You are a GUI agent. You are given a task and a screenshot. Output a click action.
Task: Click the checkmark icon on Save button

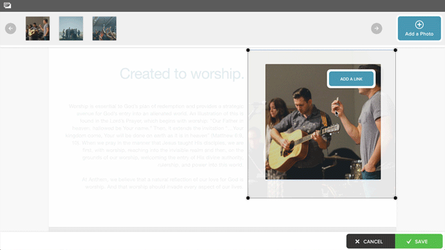pyautogui.click(x=408, y=242)
